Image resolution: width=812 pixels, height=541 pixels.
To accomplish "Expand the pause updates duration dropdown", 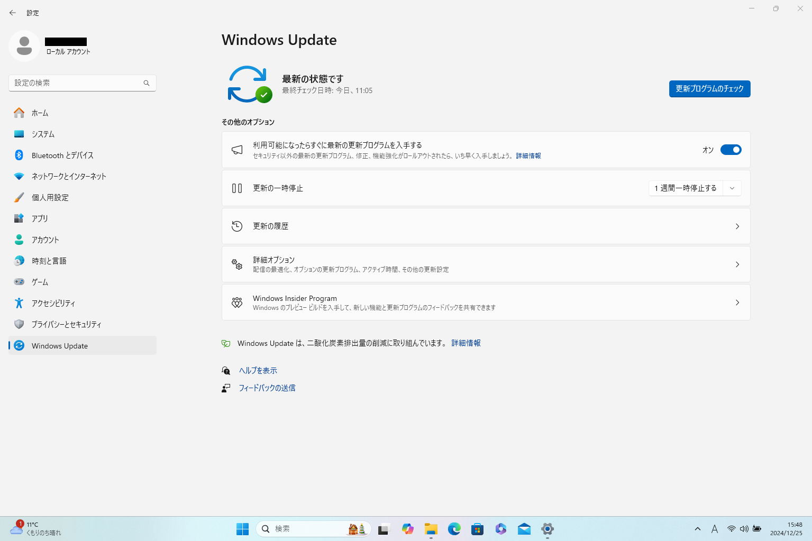I will [732, 188].
